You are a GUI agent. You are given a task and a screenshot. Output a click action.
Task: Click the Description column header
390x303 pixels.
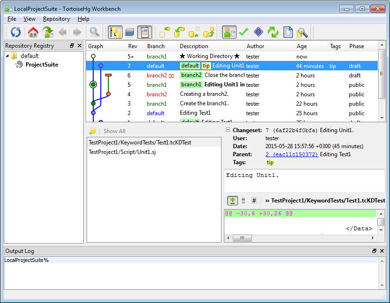point(211,46)
